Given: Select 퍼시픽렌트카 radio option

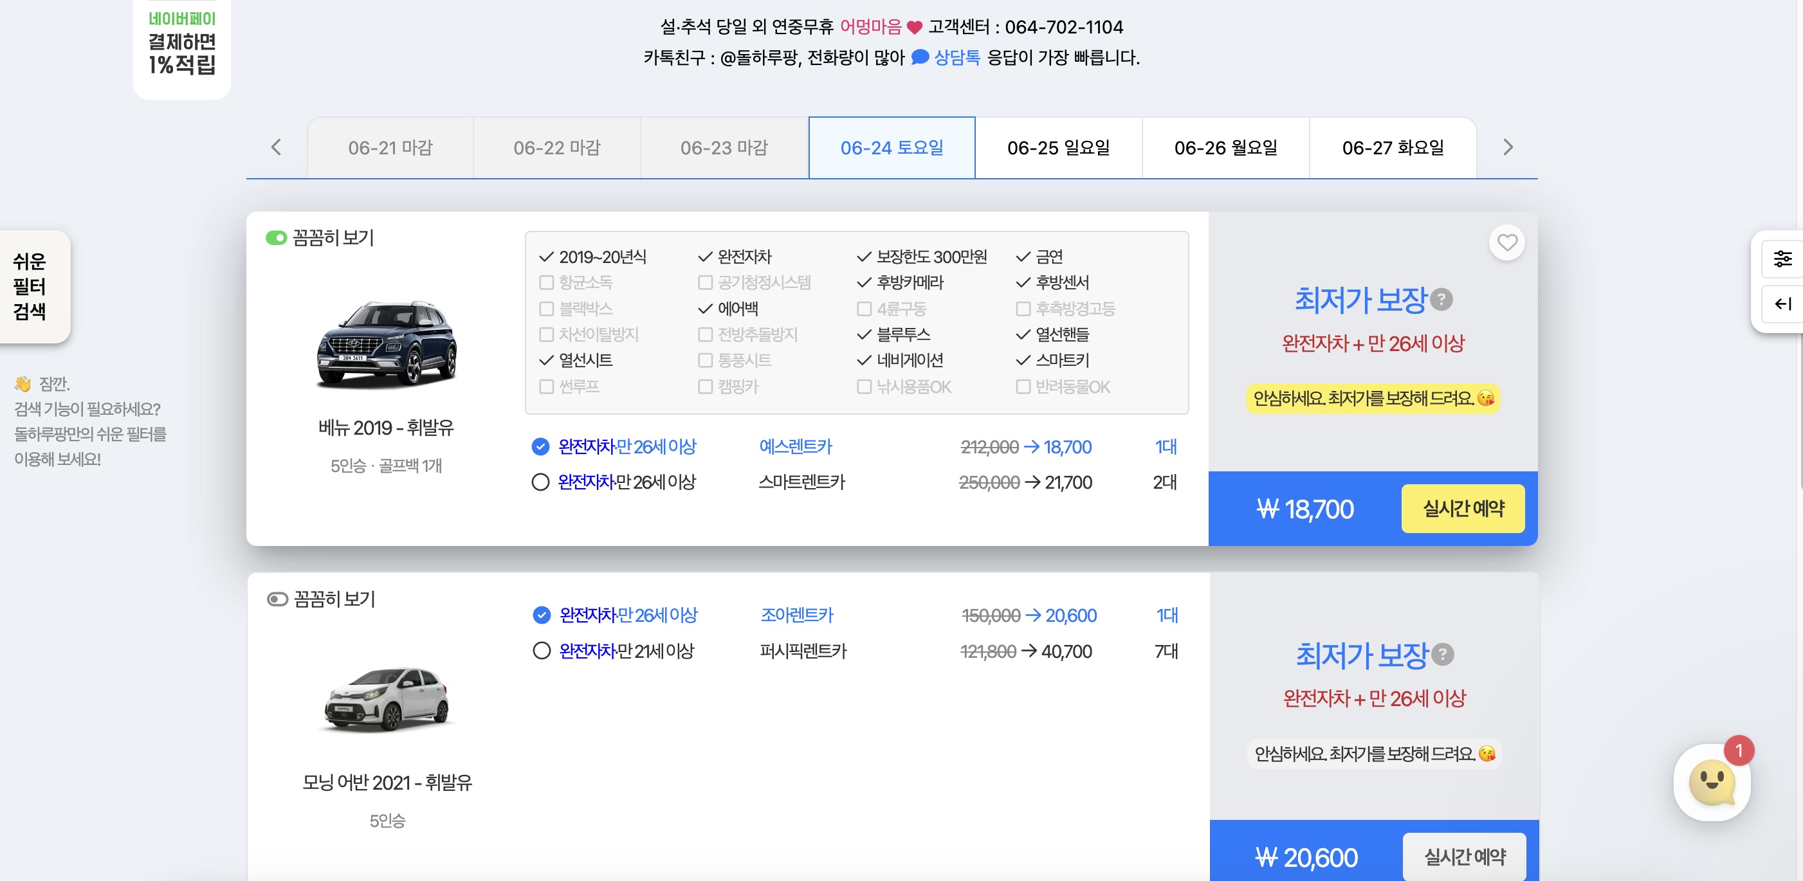Looking at the screenshot, I should [x=541, y=651].
